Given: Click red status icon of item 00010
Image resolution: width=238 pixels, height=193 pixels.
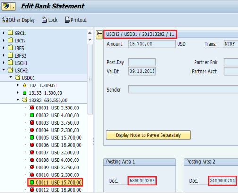Looking at the screenshot, I should [32, 175].
